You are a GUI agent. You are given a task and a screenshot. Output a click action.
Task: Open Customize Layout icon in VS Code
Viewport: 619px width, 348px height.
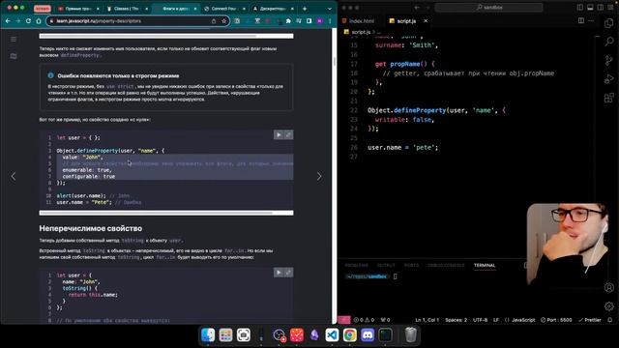tap(610, 8)
